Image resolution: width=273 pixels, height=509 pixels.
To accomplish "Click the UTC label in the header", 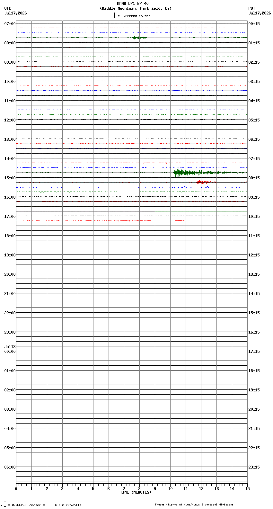I will pyautogui.click(x=8, y=8).
